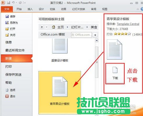Select 打印 in the backstage menu

pyautogui.click(x=8, y=67)
